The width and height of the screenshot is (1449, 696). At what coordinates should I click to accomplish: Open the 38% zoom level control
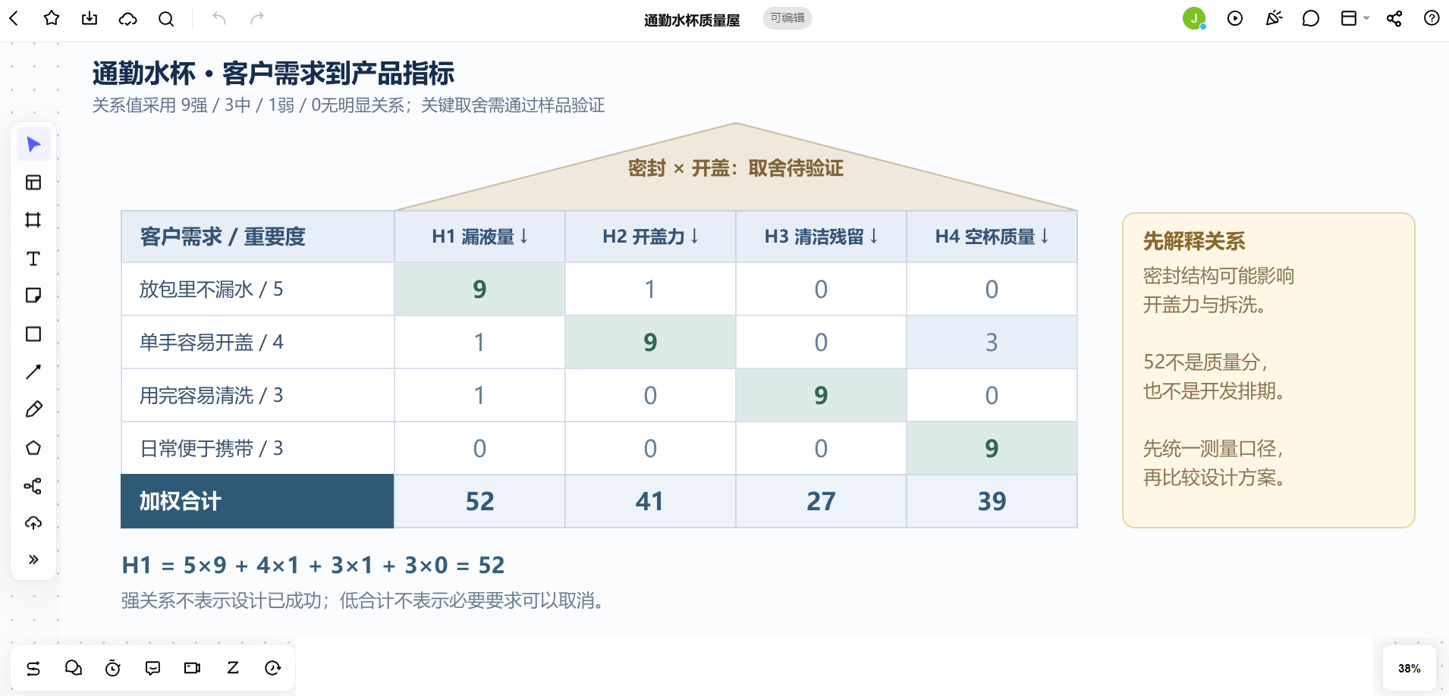click(1409, 668)
